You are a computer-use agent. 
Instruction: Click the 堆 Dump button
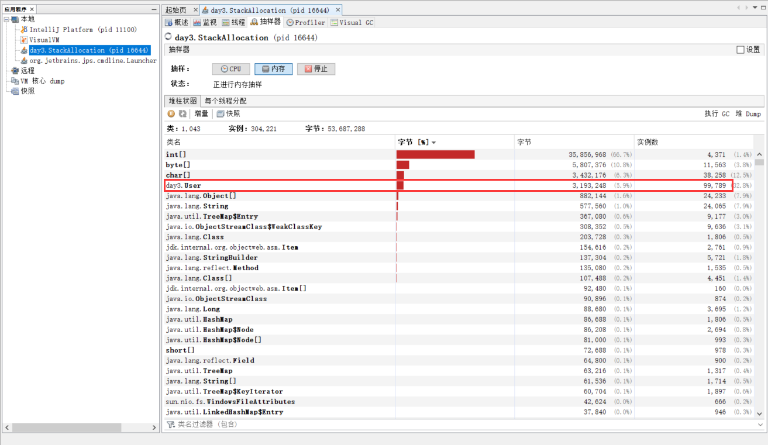748,114
